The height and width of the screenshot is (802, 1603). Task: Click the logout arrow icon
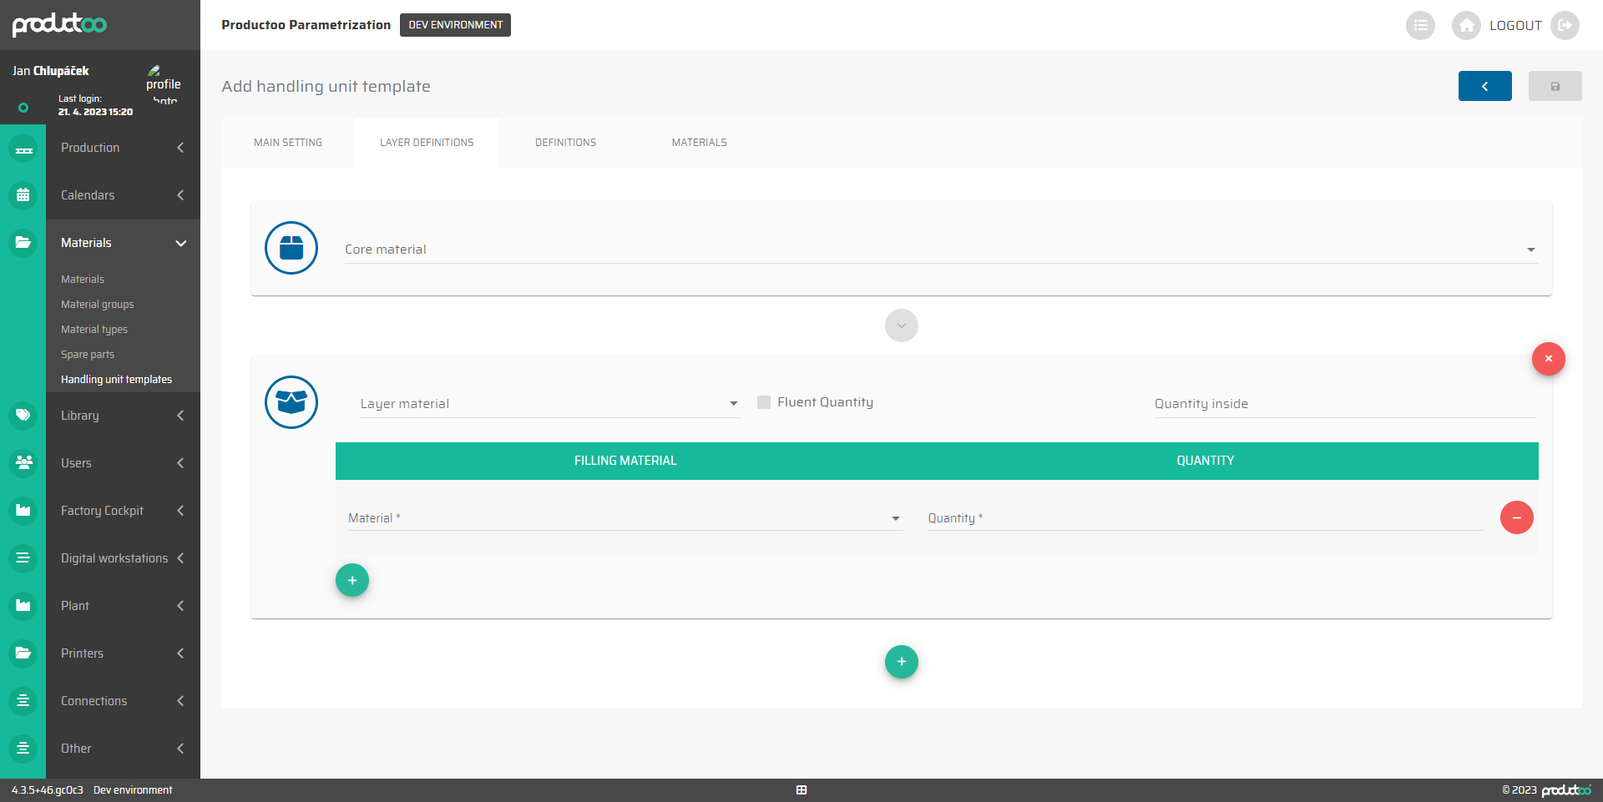(1565, 25)
